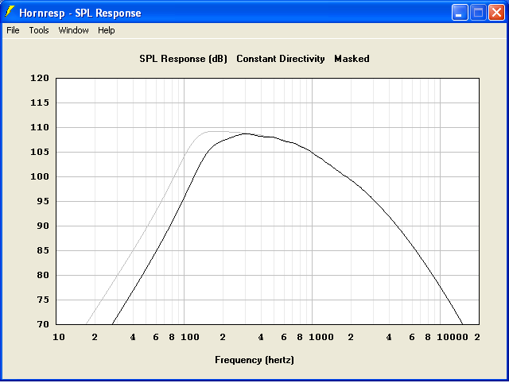
Task: Click the 10 Hz frequency axis label
Action: tap(59, 337)
